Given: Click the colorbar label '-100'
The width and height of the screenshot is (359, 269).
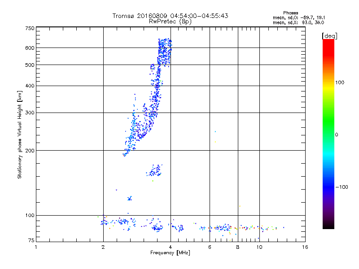Looking at the screenshot, I should (x=341, y=187).
